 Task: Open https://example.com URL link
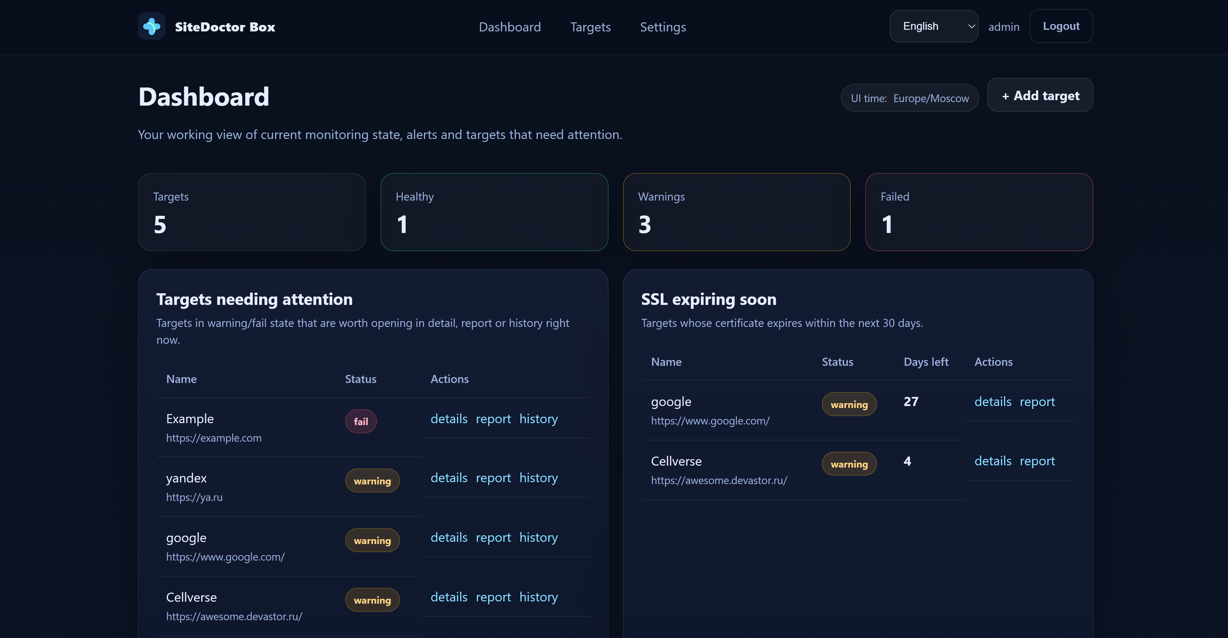(x=213, y=438)
